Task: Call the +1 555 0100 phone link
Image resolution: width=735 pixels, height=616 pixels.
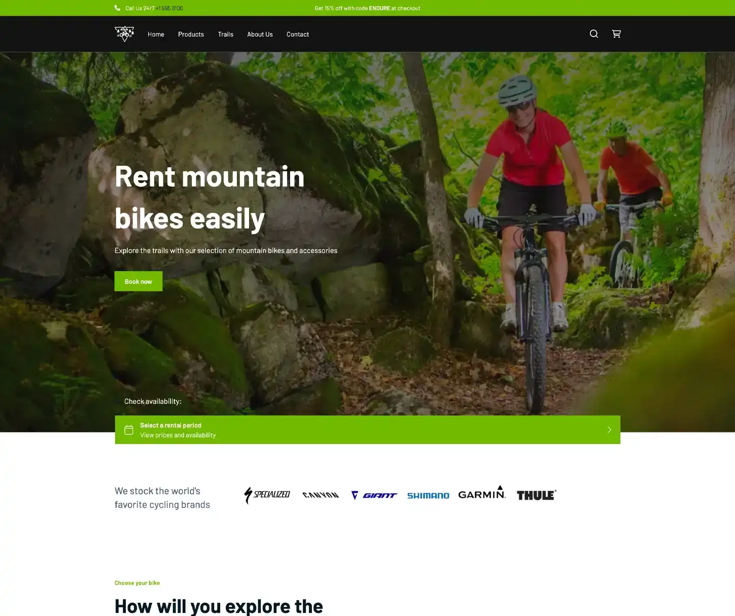Action: pyautogui.click(x=169, y=8)
